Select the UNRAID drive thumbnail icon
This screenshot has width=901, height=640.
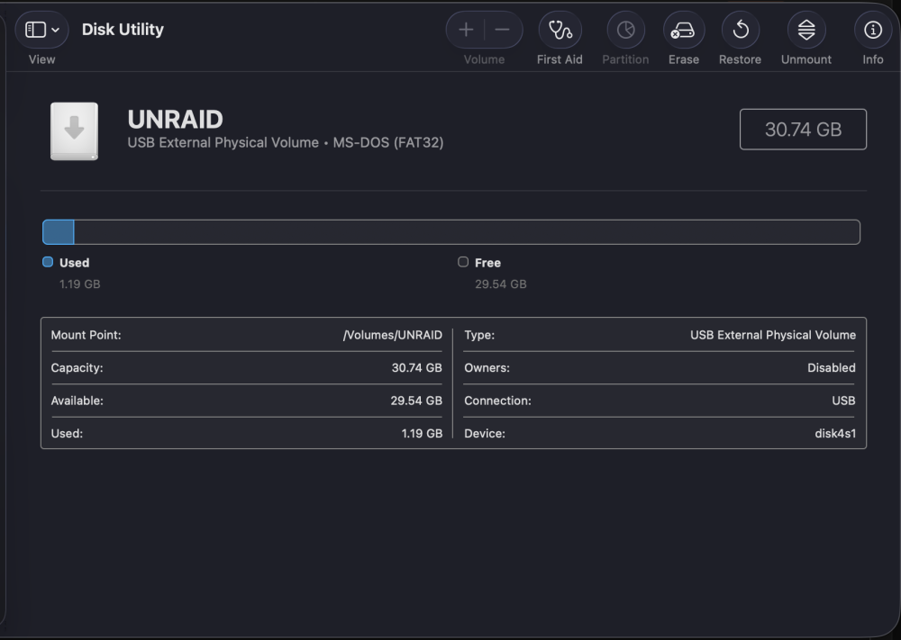point(74,131)
